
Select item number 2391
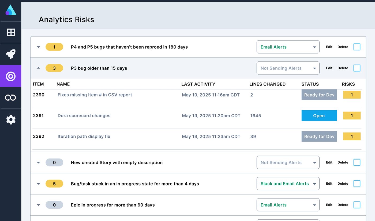38,116
